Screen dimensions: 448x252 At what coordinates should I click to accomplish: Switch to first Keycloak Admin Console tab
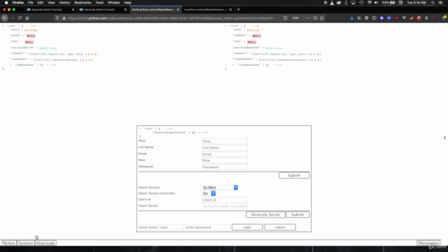(x=50, y=9)
